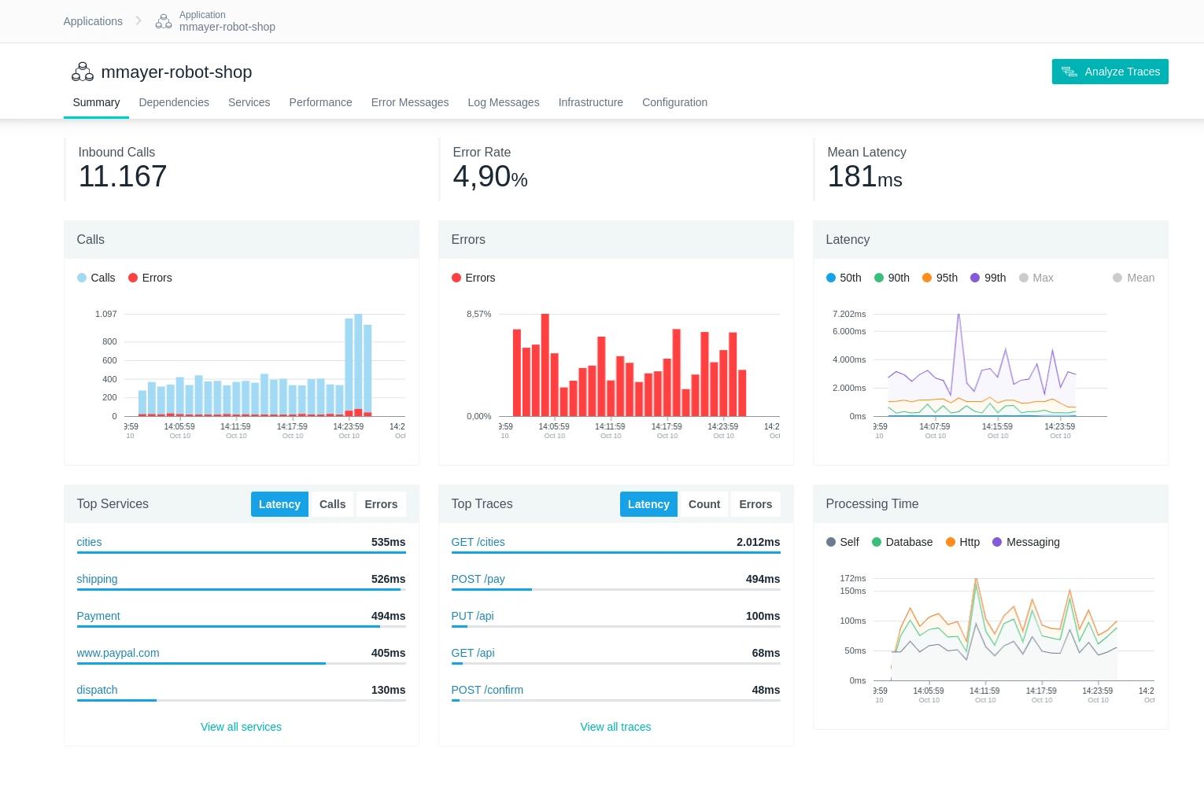Toggle the Mean latency legend series
The height and width of the screenshot is (785, 1204).
point(1133,278)
